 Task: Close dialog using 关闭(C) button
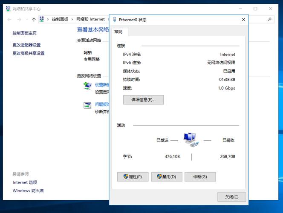(232, 197)
